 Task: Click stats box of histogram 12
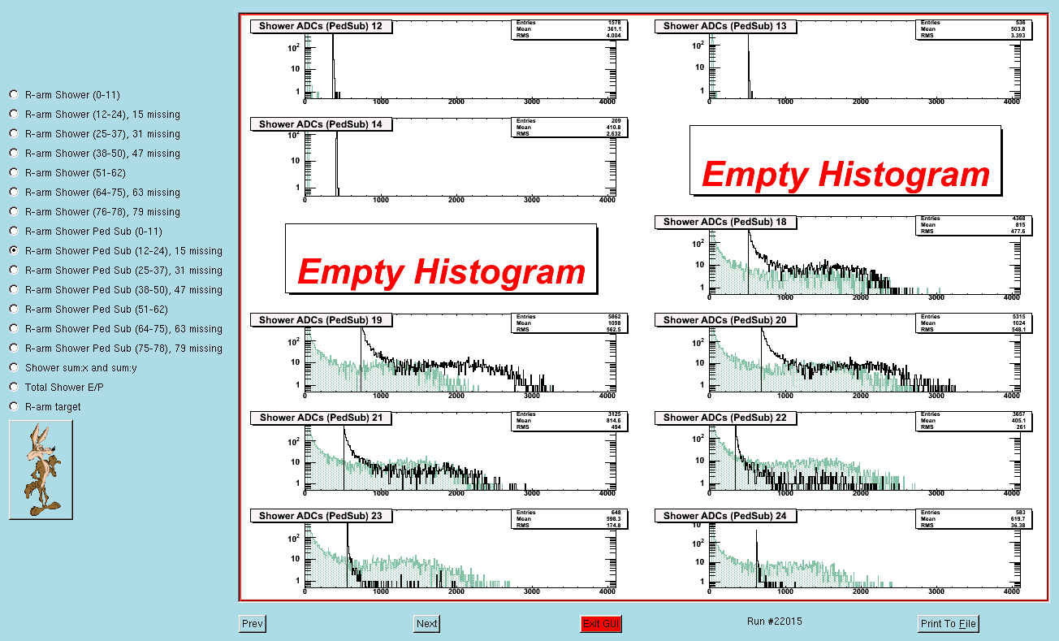(569, 29)
